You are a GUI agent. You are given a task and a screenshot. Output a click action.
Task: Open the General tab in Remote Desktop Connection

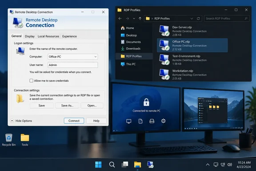16,36
